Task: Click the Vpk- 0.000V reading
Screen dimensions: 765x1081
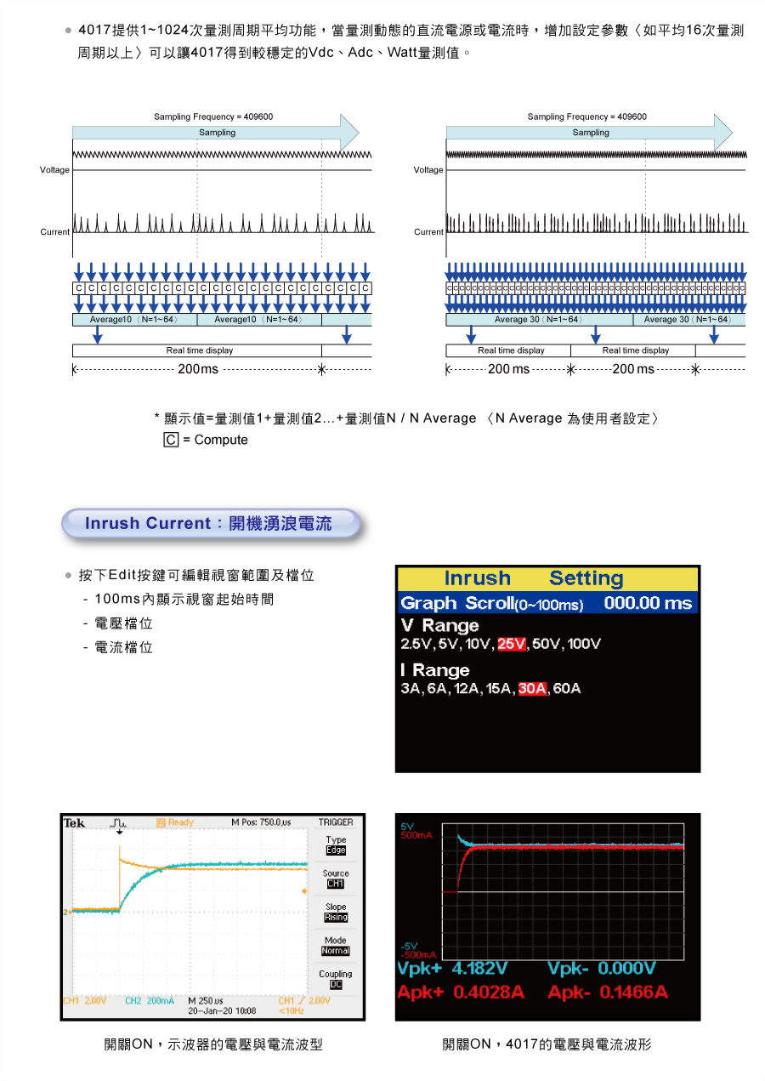Action: (602, 969)
